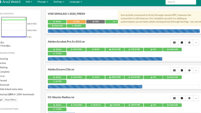Pause the 03-Ubuntu-Radius.rar download
The width and height of the screenshot is (201, 113).
174,98
